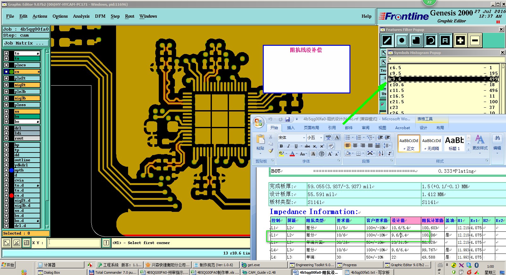Open the File menu

click(x=10, y=16)
